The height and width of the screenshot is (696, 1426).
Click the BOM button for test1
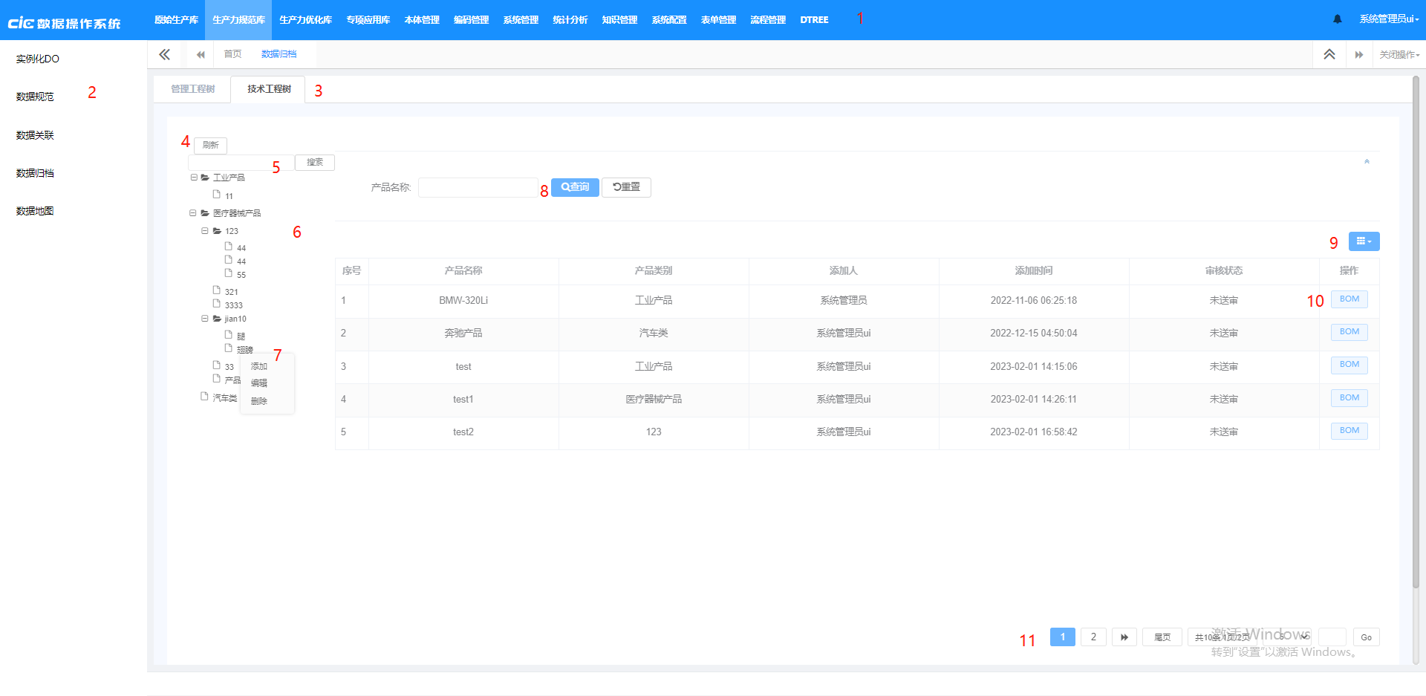(x=1349, y=397)
